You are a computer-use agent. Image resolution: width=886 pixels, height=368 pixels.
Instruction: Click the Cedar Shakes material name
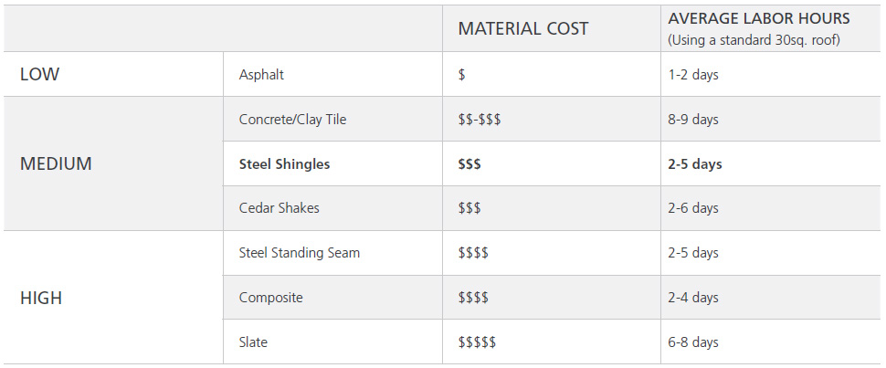click(279, 208)
